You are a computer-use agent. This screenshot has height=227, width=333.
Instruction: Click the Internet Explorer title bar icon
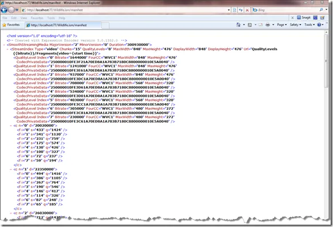coord(3,3)
